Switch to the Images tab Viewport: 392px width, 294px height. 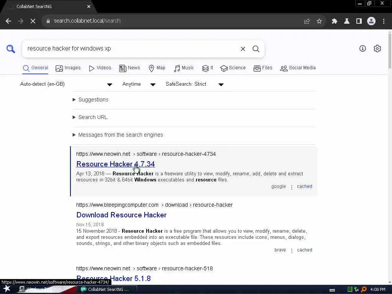click(68, 68)
